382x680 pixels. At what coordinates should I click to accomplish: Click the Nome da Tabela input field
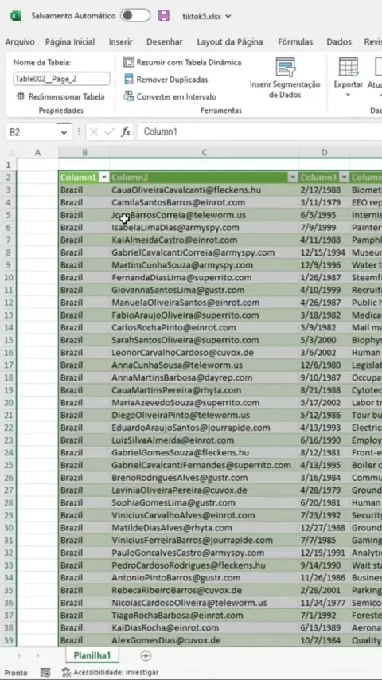(61, 79)
